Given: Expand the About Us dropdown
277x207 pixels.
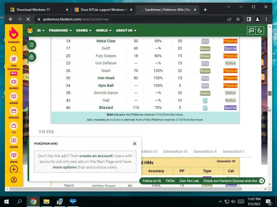Looking at the screenshot, I should point(126,30).
